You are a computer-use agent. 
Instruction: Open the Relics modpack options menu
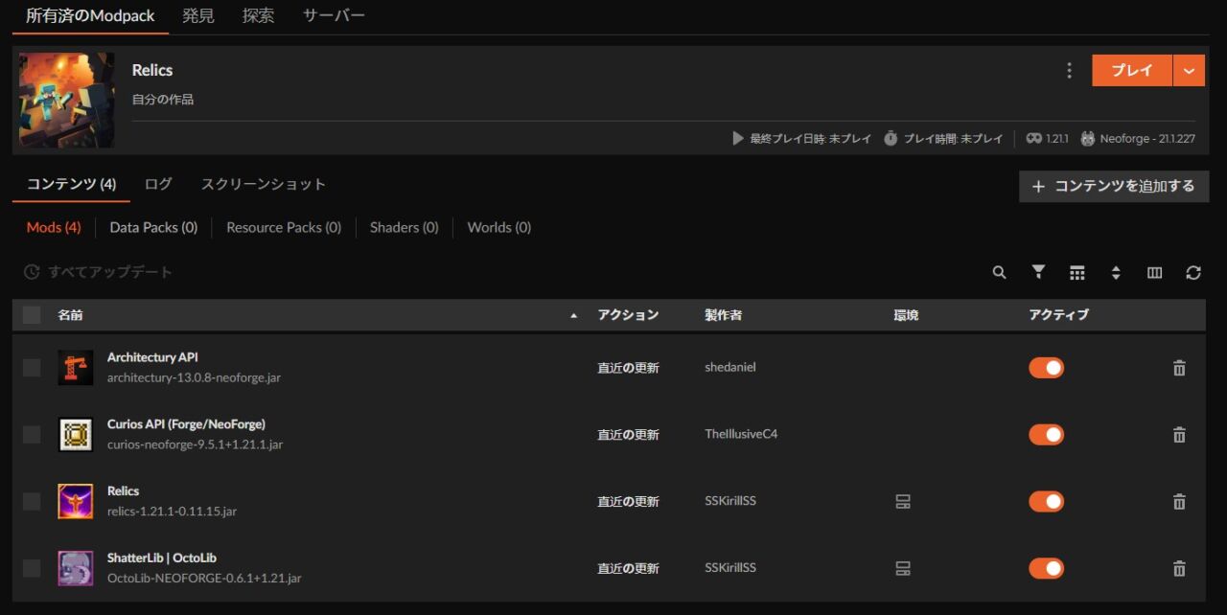click(x=1069, y=70)
